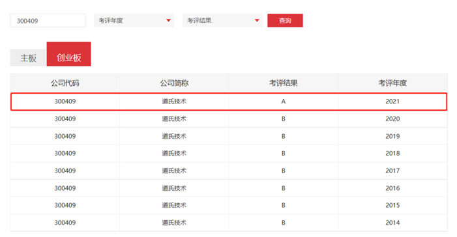This screenshot has width=457, height=237.
Task: Click the company code search field with 300409
Action: (x=48, y=21)
